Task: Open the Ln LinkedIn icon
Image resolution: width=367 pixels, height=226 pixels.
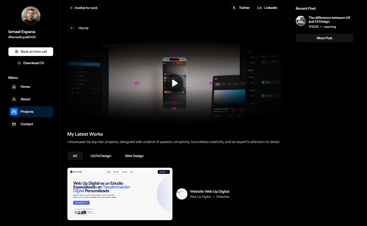Action: pos(259,8)
